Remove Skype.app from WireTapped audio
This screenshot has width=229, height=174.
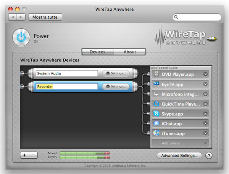[x=205, y=114]
